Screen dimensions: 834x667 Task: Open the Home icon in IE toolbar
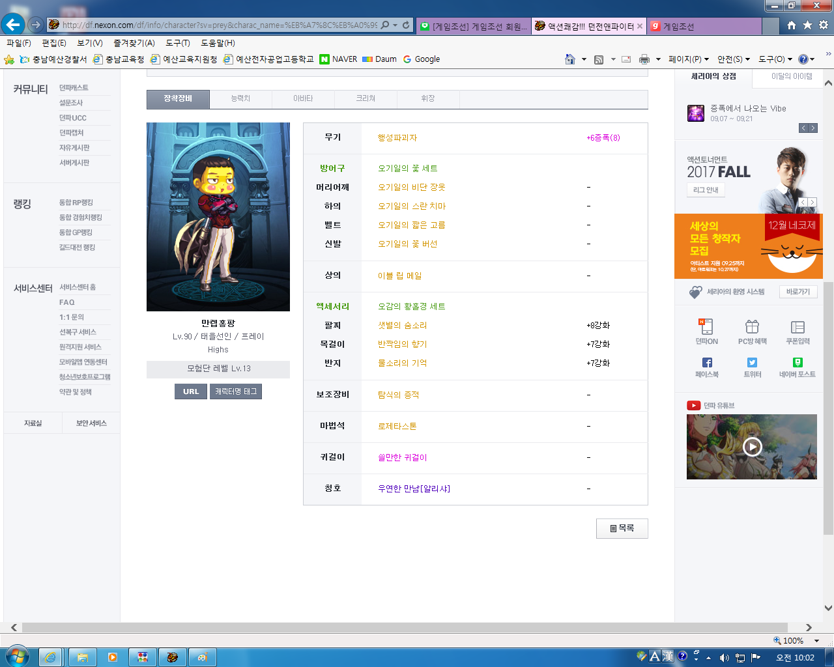pyautogui.click(x=792, y=25)
